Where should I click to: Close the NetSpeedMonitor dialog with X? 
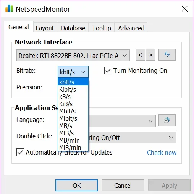coord(184,9)
